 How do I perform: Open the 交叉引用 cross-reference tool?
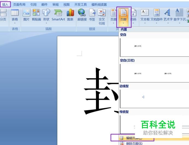(102, 17)
